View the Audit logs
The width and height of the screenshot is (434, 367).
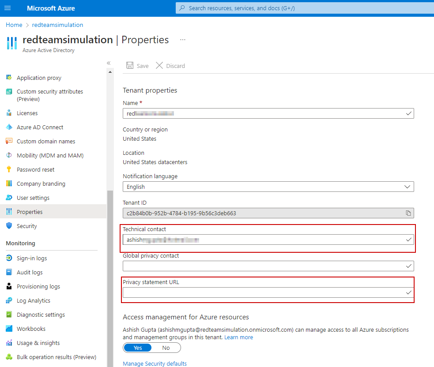pos(30,272)
